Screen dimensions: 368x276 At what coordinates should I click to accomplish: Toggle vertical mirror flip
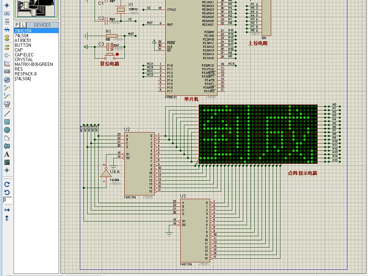(x=7, y=218)
